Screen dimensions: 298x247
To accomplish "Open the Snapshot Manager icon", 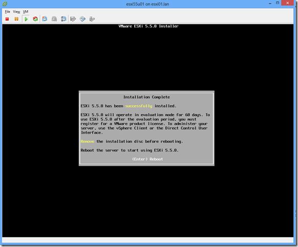I will [x=63, y=19].
